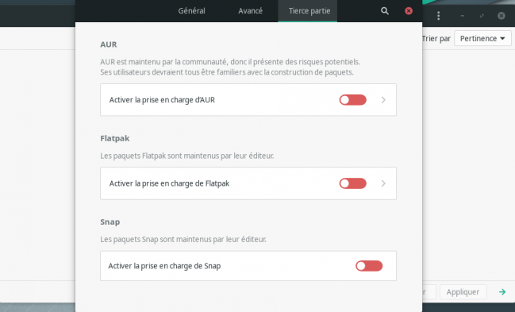
Task: Switch to the Avancé tab
Action: pyautogui.click(x=250, y=11)
